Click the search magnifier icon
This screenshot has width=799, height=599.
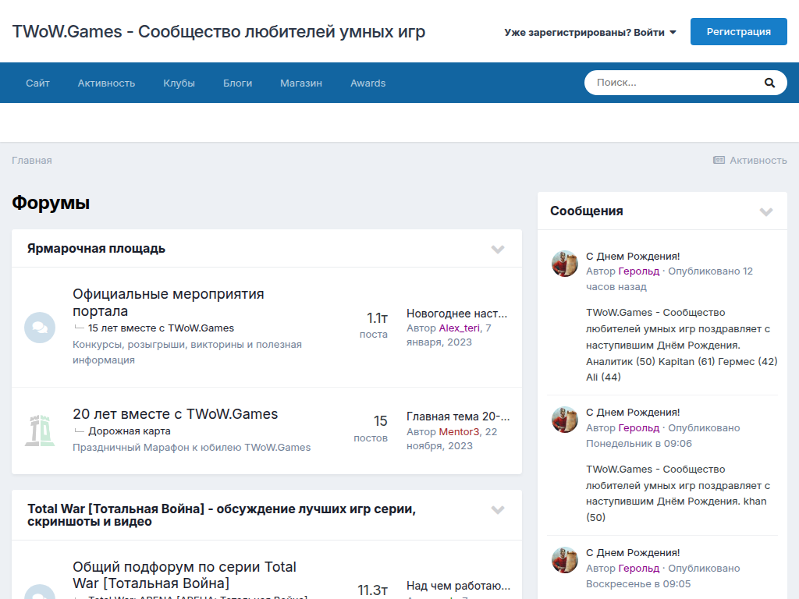coord(769,83)
